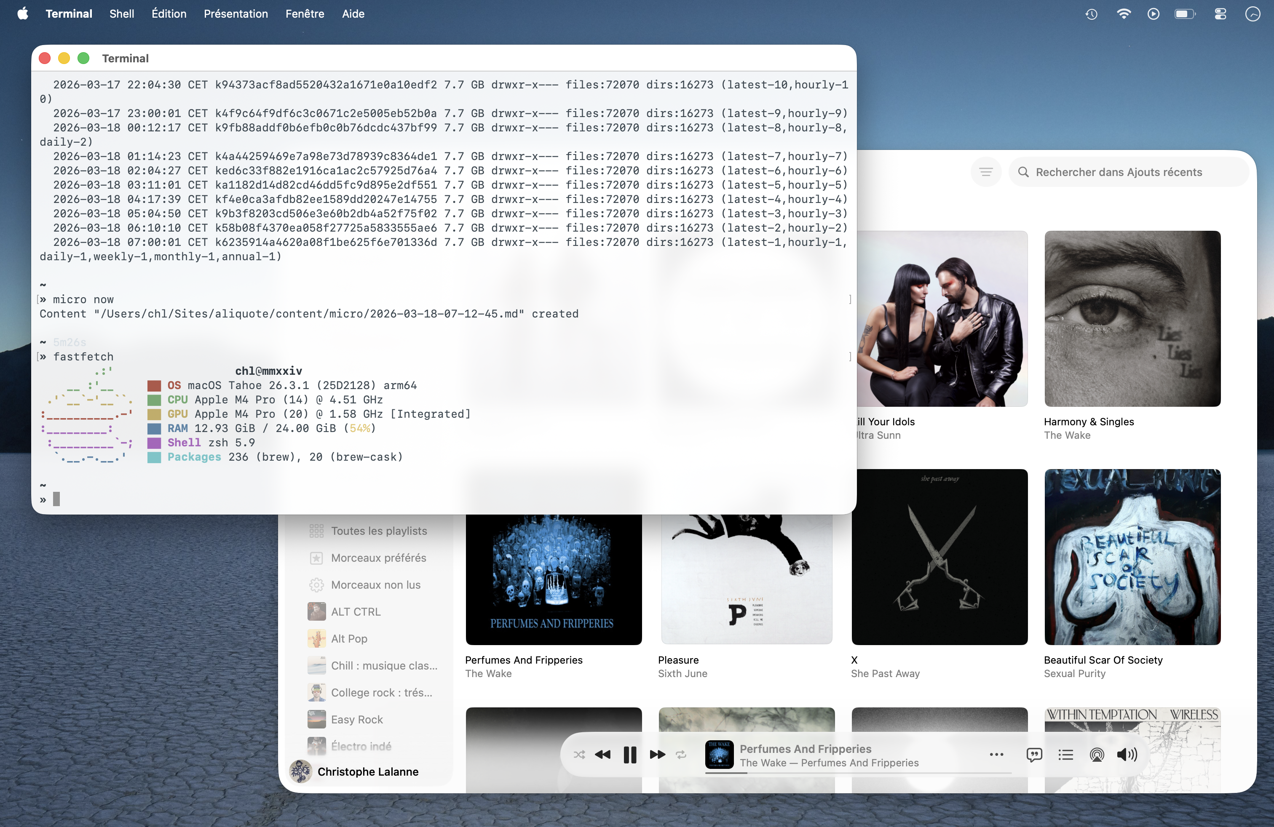Skip to the next track

657,755
